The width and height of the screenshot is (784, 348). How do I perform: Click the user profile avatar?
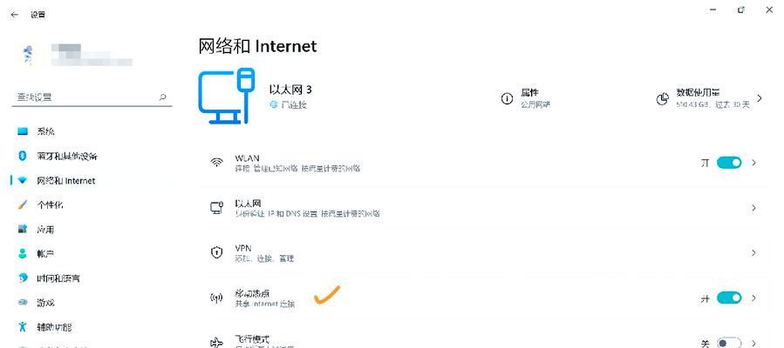click(29, 54)
